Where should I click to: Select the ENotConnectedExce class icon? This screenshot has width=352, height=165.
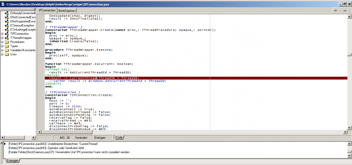pyautogui.click(x=7, y=17)
